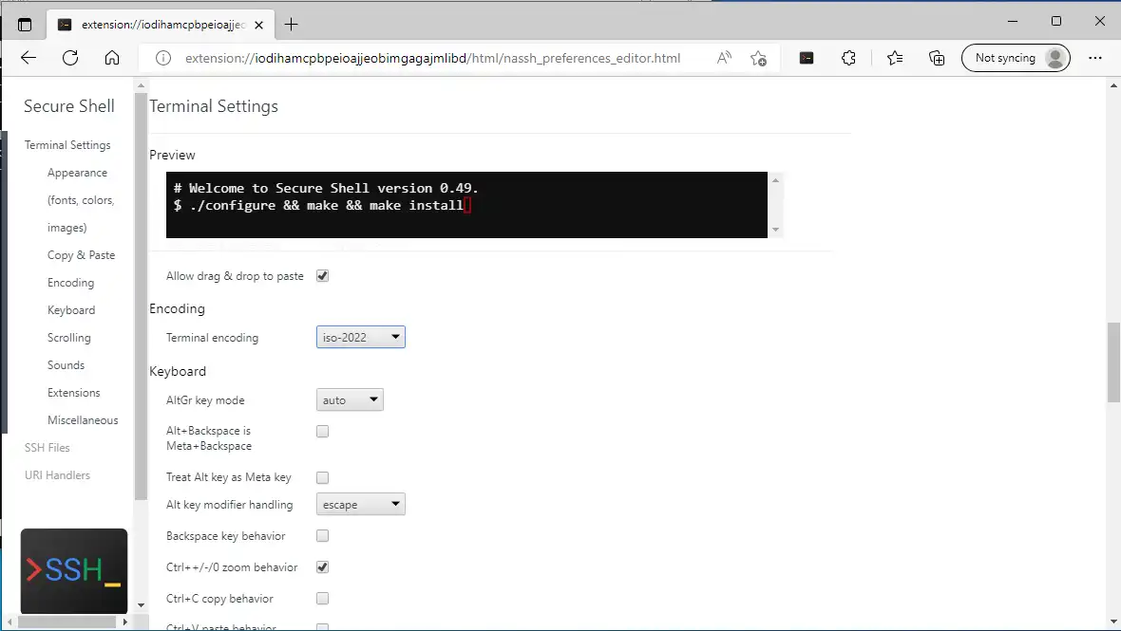Click the address bar URL

point(432,58)
